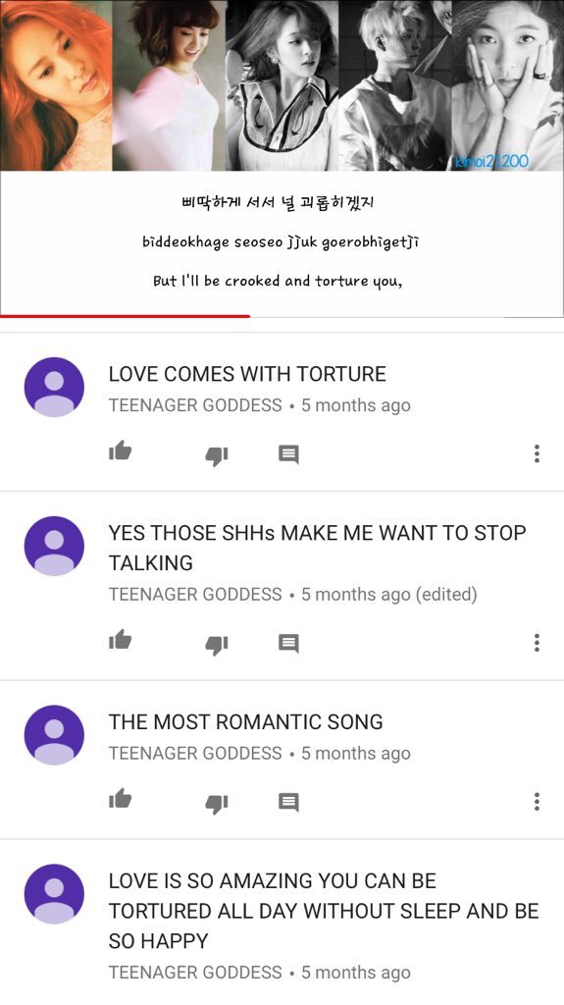Click the '5 months ago (edited)' timestamp
564x1005 pixels.
point(389,595)
